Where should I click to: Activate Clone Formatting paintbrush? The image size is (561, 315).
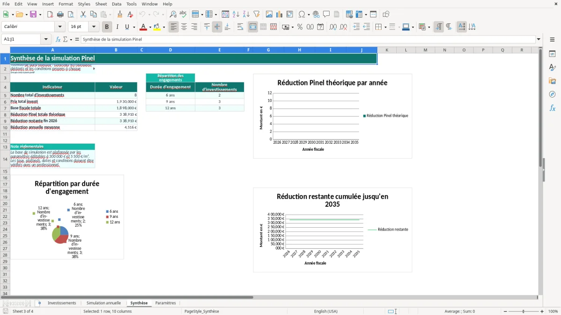[x=120, y=14]
